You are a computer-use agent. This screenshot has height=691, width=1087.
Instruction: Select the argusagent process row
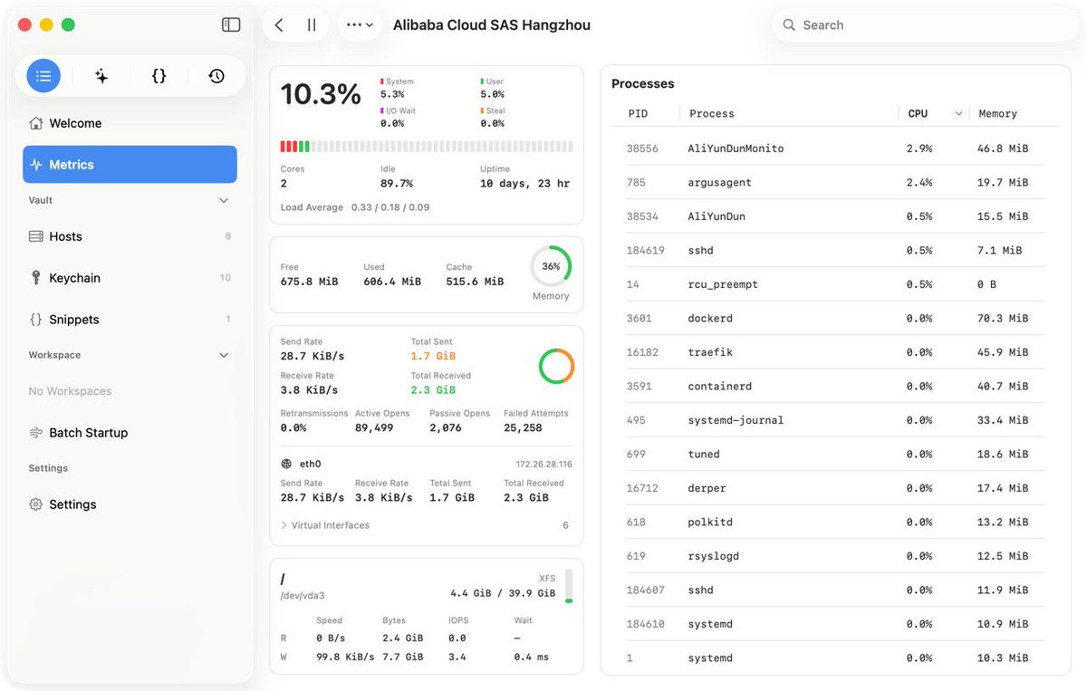(x=834, y=182)
